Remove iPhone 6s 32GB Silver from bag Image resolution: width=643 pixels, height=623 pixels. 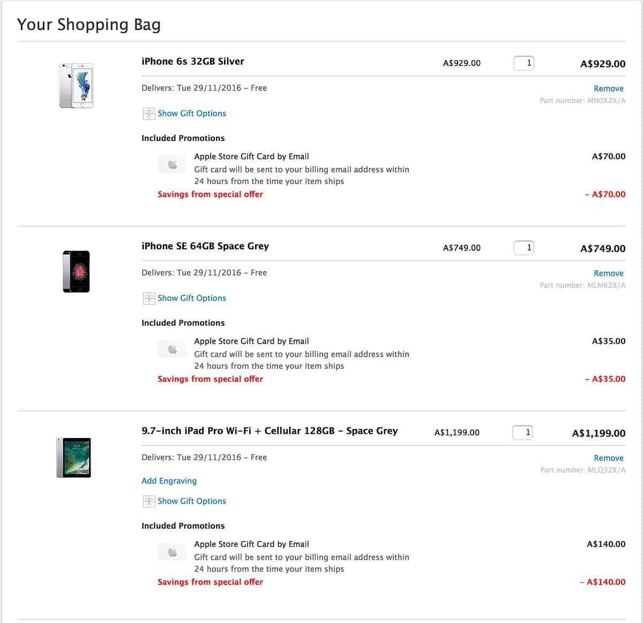pos(608,88)
